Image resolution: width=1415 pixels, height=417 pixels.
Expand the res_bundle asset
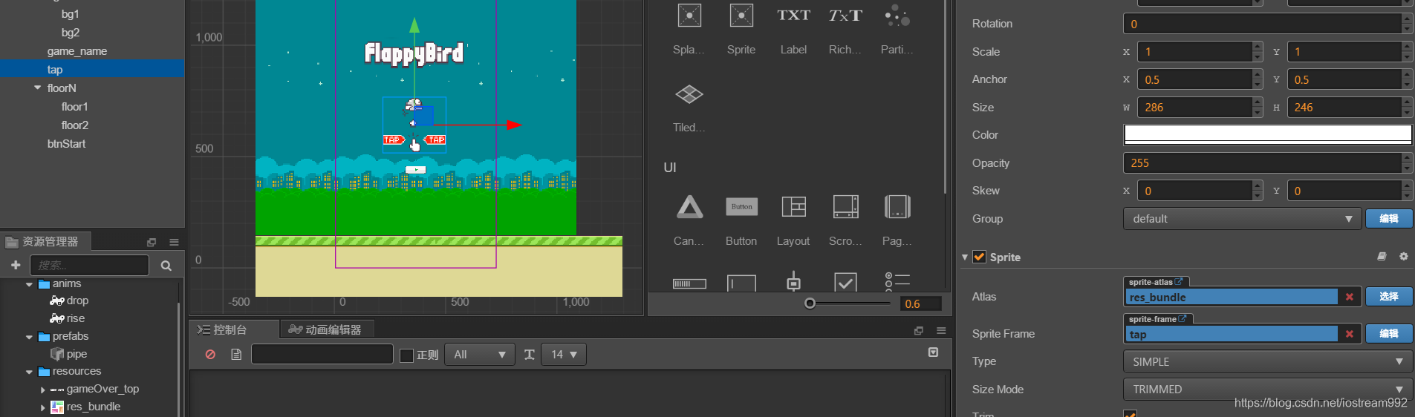click(42, 407)
